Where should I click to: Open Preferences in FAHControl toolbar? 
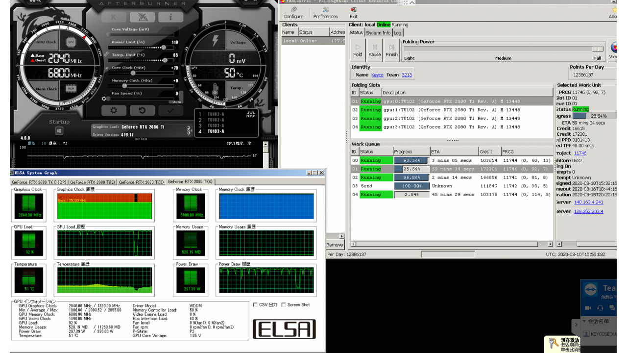[326, 13]
